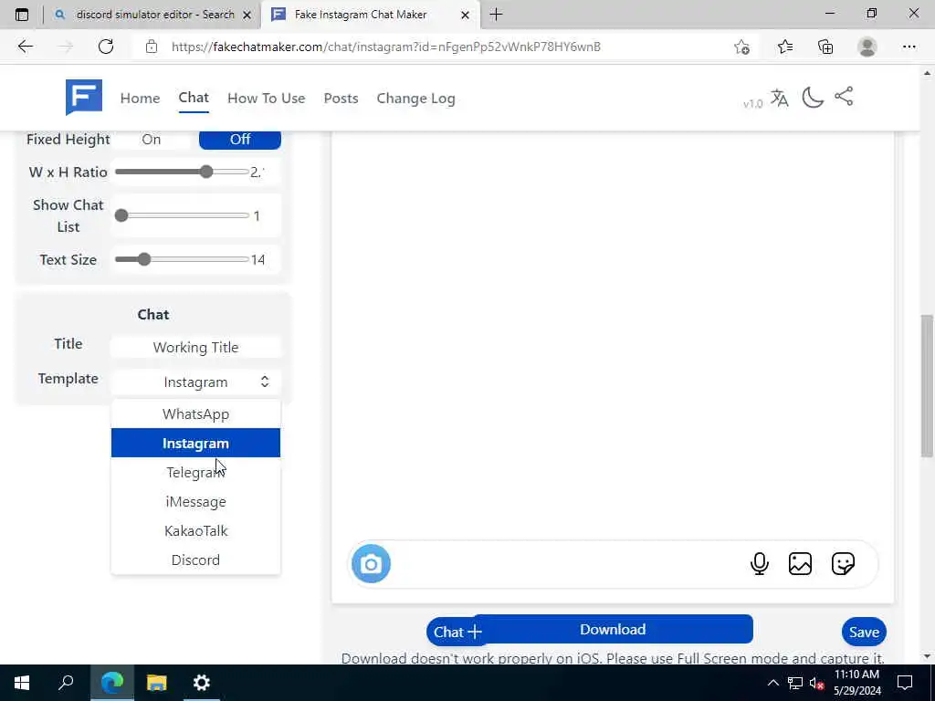Adjust the Show Chat List slider
Viewport: 935px width, 701px height.
tap(183, 215)
